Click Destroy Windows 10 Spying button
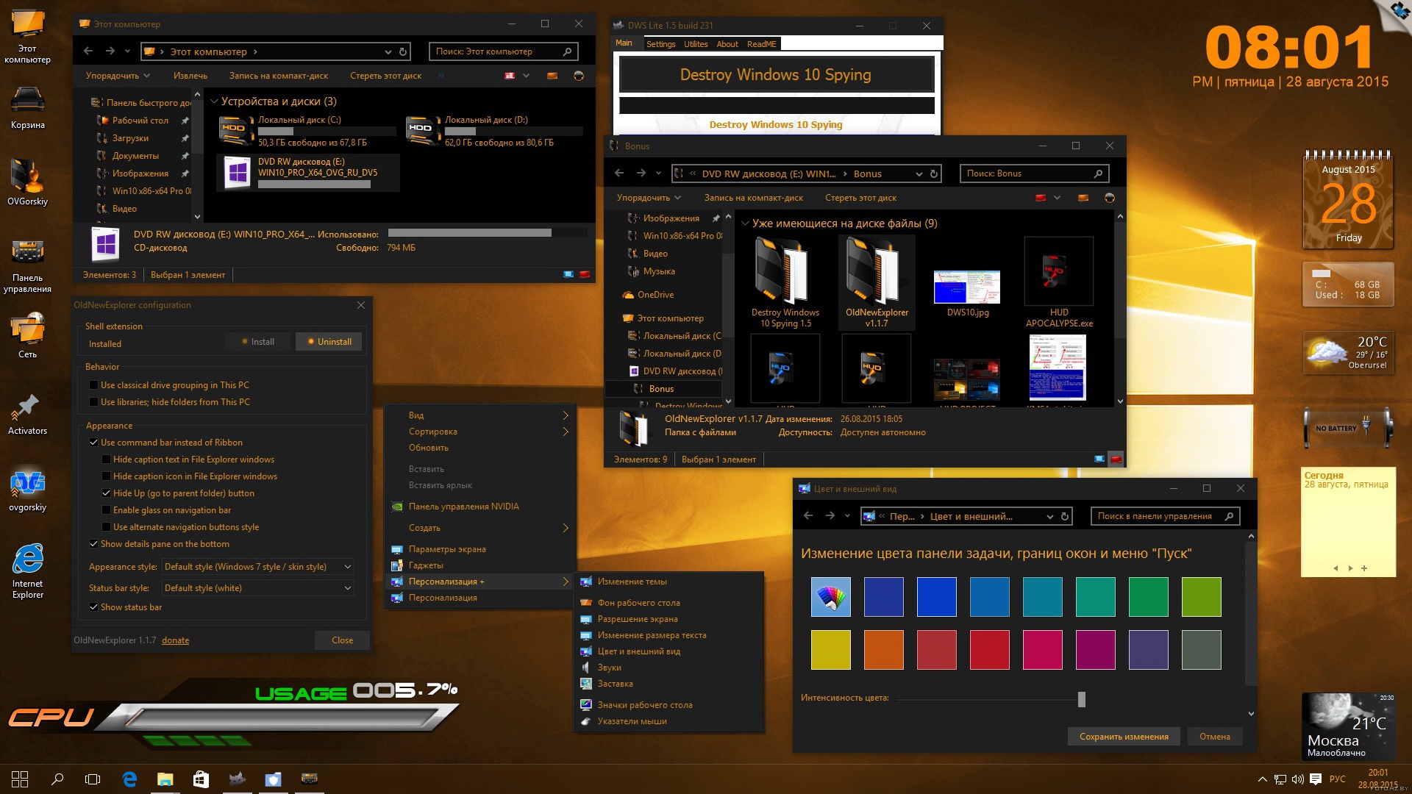Viewport: 1412px width, 794px height. (x=776, y=75)
